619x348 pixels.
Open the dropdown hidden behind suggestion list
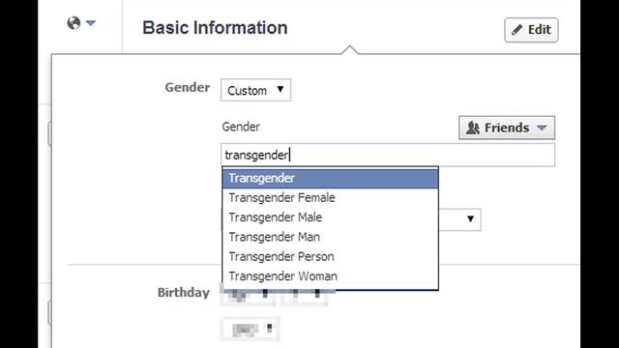point(460,219)
